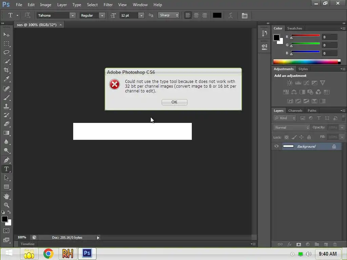Select the Move tool
This screenshot has height=260, width=347.
[6, 35]
